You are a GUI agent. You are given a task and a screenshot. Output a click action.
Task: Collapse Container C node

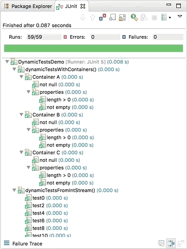[21, 152]
